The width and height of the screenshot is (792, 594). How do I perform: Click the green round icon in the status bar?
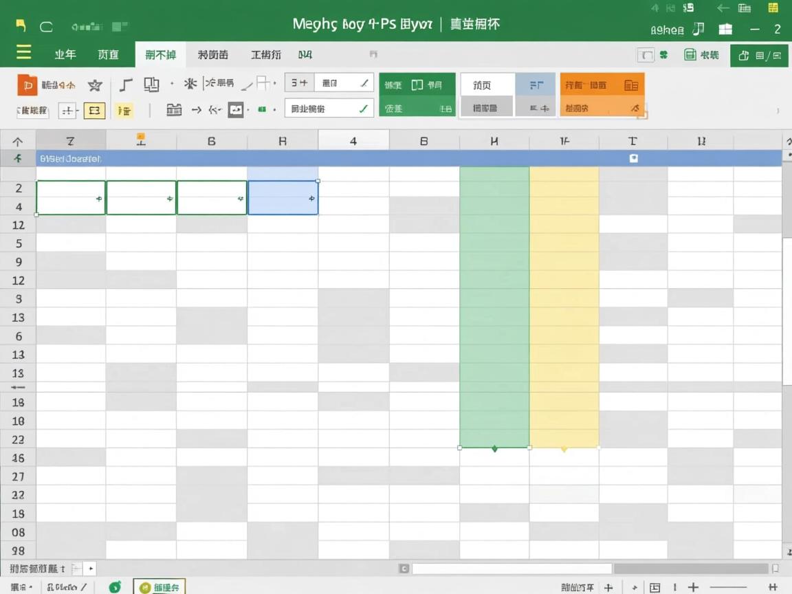coord(115,586)
